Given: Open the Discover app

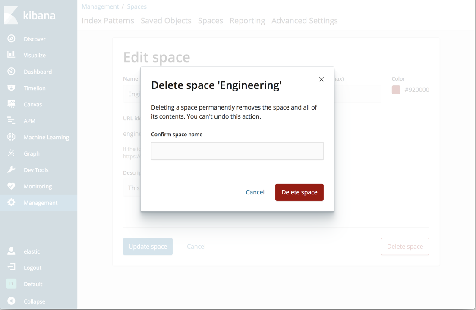Looking at the screenshot, I should [32, 39].
